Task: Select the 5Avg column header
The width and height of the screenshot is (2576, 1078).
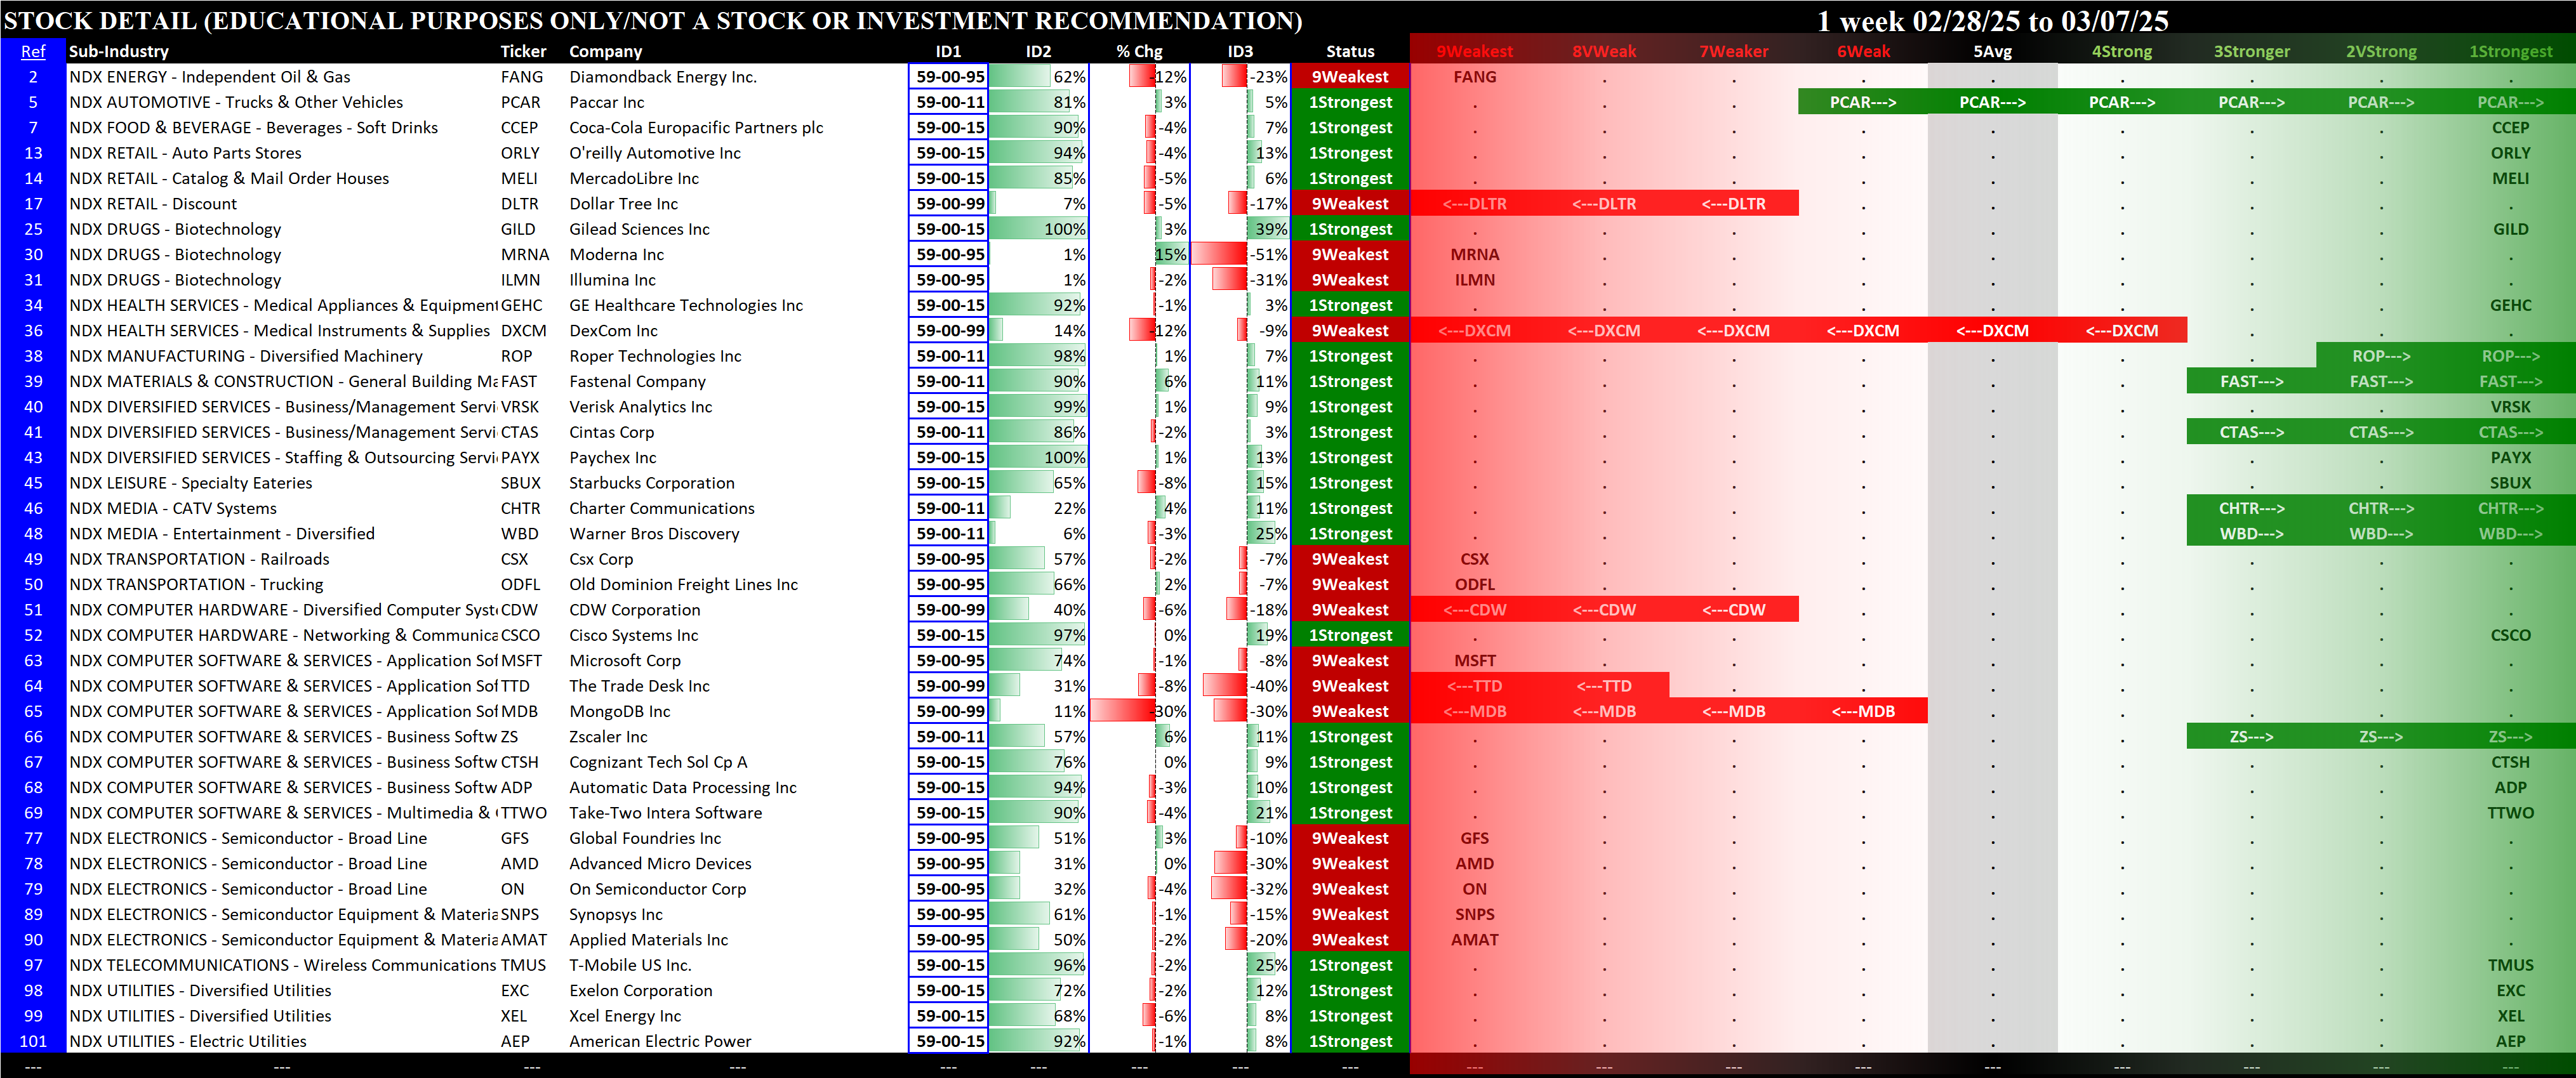Action: (1992, 51)
